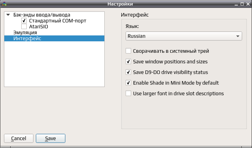Screen dimensions: 252x148
Task: Click the Язык: label text
Action: pos(132,26)
